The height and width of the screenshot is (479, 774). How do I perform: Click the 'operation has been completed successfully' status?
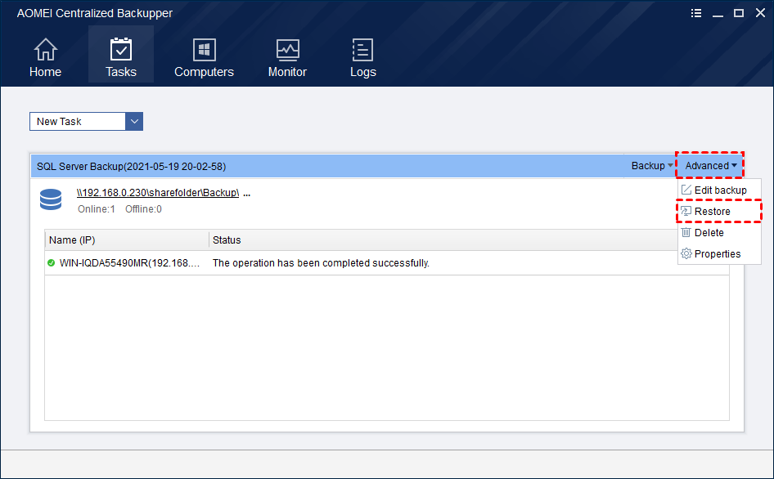tap(321, 263)
